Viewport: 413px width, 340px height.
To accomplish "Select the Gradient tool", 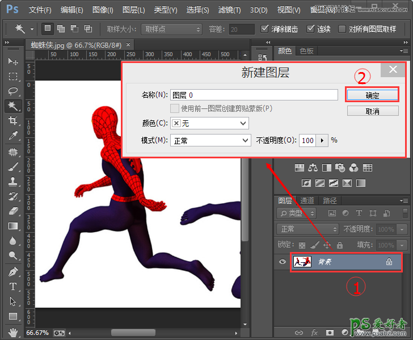I will click(x=12, y=226).
